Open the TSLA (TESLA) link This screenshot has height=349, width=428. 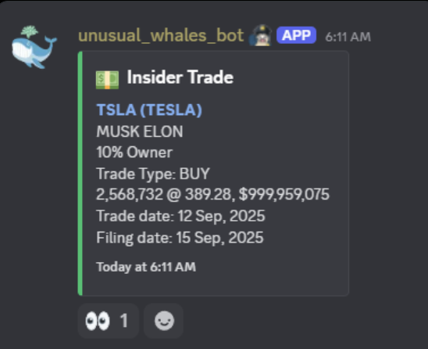(x=149, y=110)
